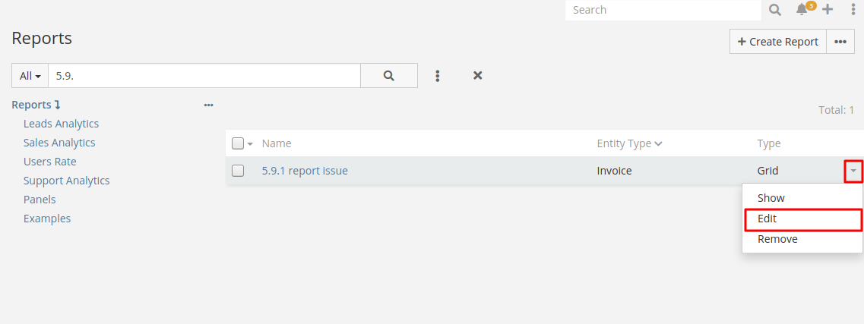This screenshot has width=864, height=324.
Task: Clear the search filter with X
Action: (478, 76)
